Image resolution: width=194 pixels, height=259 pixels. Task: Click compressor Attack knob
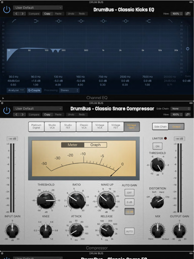(76, 230)
